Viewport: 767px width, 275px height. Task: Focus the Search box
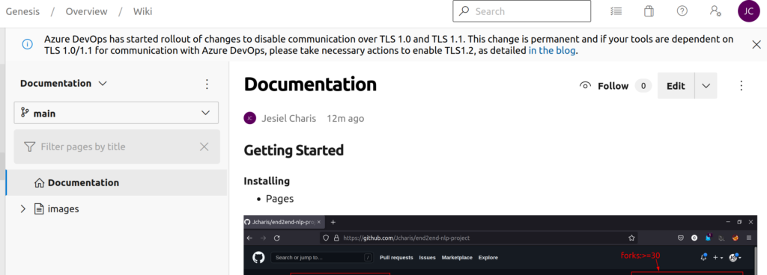click(x=521, y=11)
